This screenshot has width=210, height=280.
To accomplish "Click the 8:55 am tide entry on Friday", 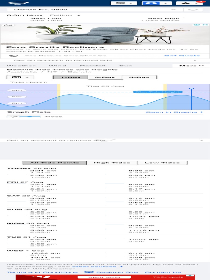I will coord(141,186).
